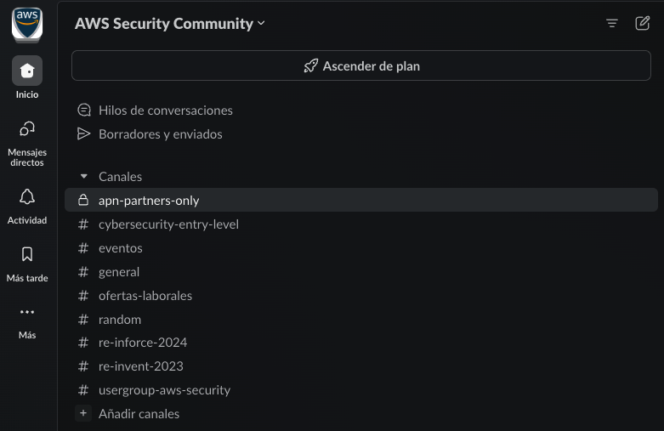The width and height of the screenshot is (664, 431).
Task: Click the filter icon in the header
Action: 611,24
